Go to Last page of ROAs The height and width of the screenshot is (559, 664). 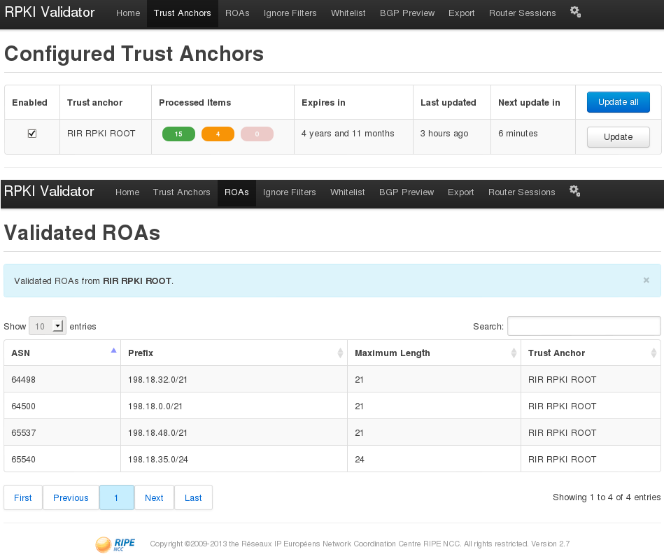click(193, 497)
